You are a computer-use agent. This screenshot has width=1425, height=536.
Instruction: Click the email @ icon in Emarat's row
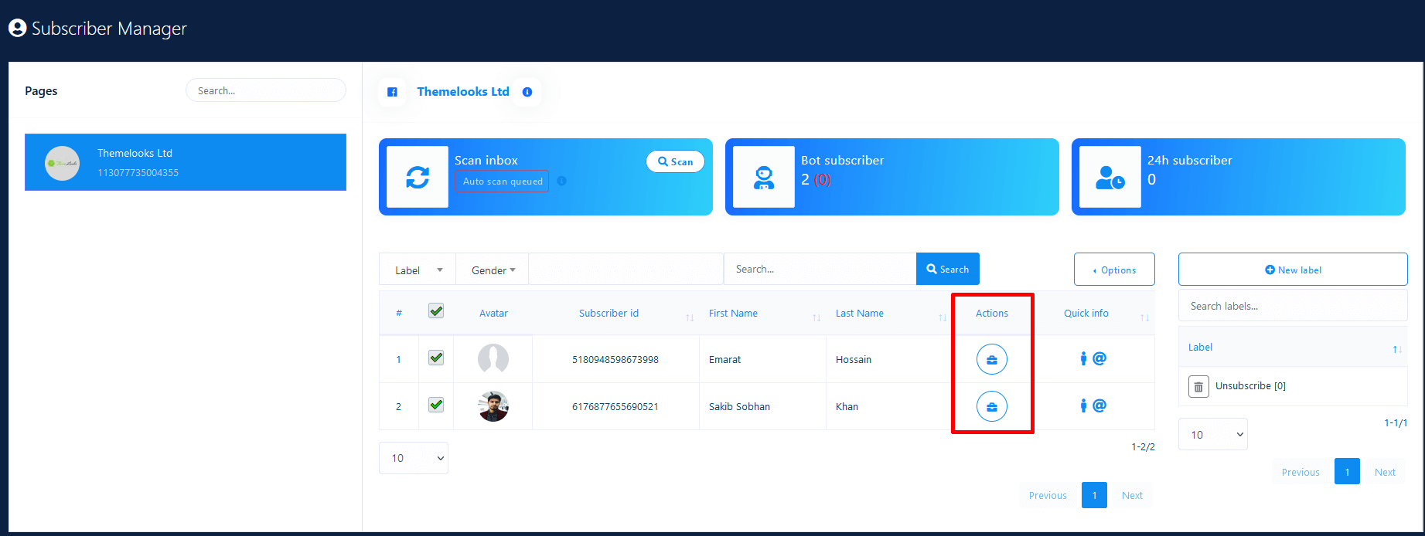(1099, 358)
